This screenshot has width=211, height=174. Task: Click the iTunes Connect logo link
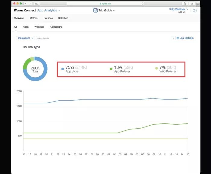pyautogui.click(x=25, y=10)
